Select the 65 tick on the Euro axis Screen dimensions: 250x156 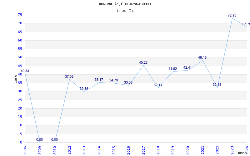click(x=20, y=32)
